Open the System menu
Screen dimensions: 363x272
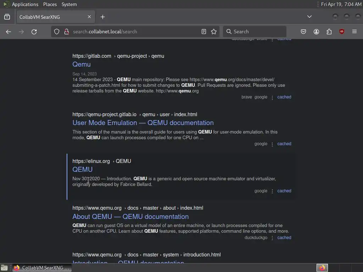[69, 4]
